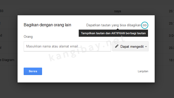Click the blue Beres button
Viewport: 174px width, 98px height.
pyautogui.click(x=33, y=71)
